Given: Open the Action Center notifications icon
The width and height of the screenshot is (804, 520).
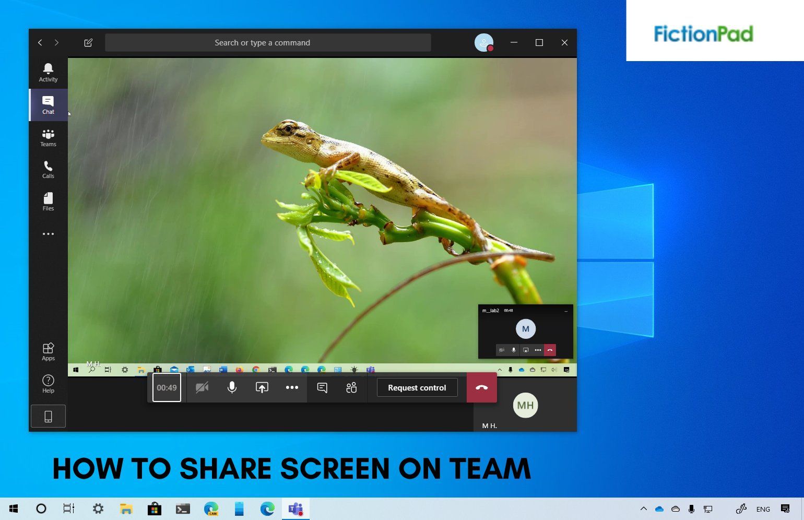Looking at the screenshot, I should pyautogui.click(x=785, y=509).
